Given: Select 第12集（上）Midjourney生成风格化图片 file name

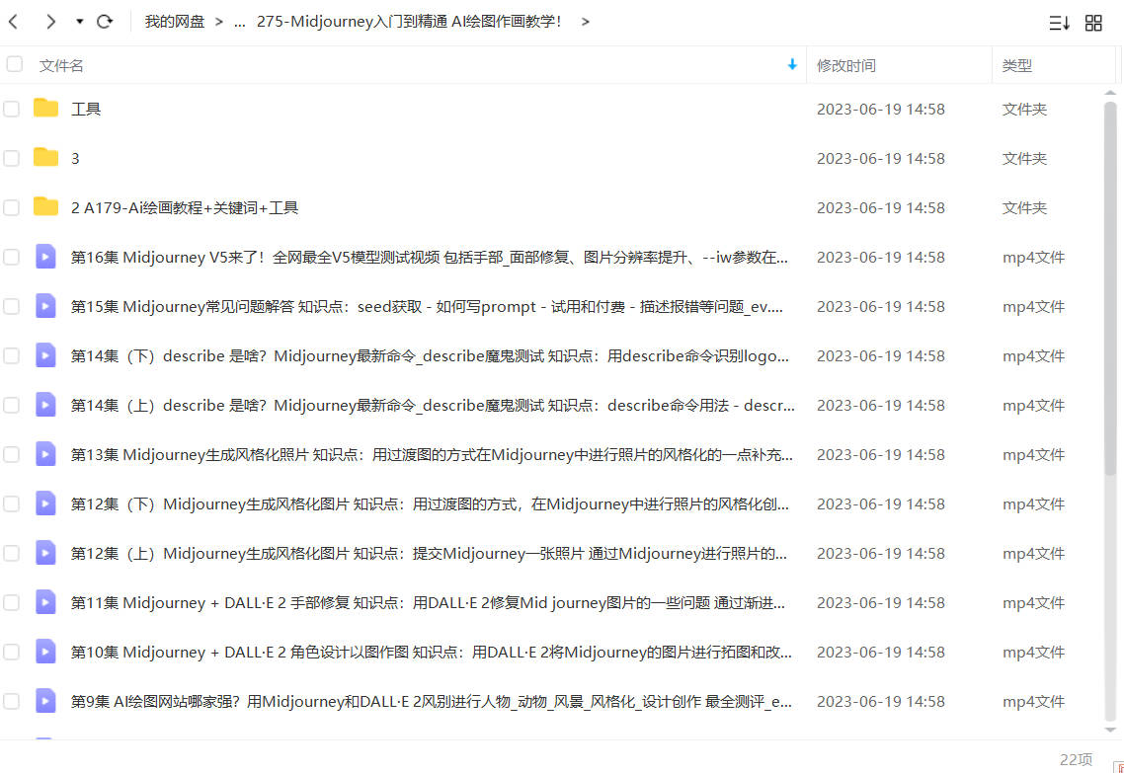Looking at the screenshot, I should point(429,554).
